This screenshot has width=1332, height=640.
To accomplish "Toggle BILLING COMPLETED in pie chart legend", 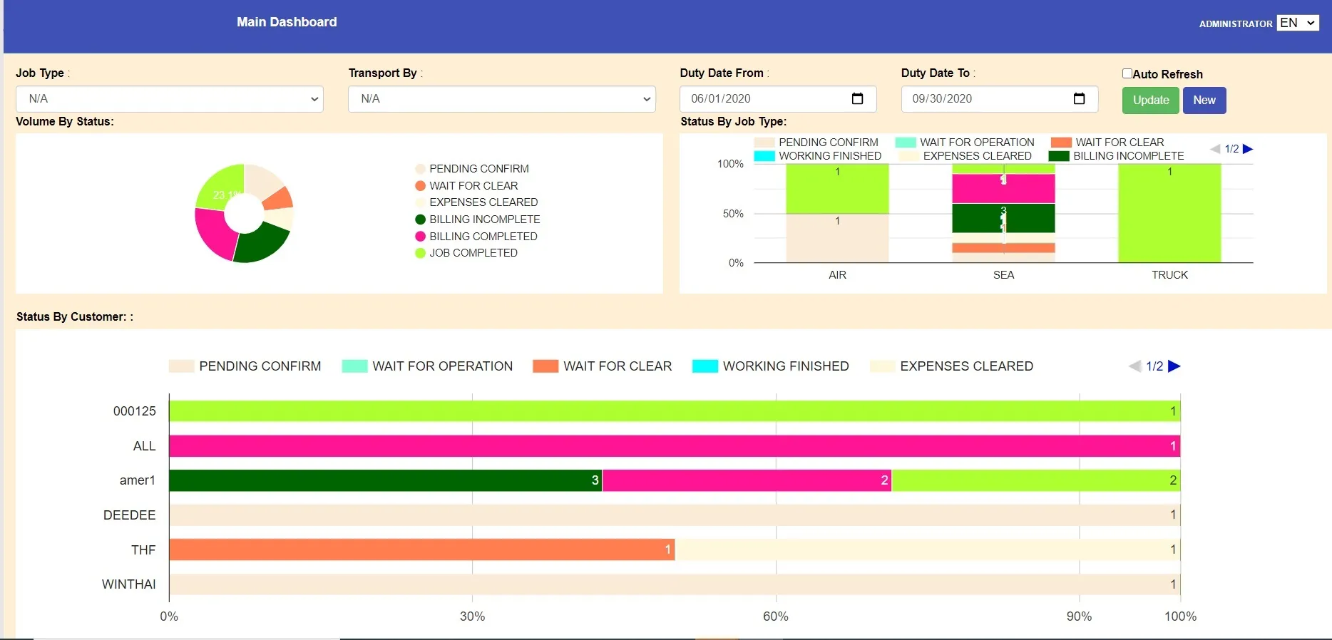I will point(476,237).
